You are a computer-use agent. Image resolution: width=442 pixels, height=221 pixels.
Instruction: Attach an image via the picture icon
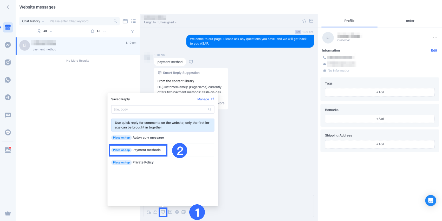point(184,212)
